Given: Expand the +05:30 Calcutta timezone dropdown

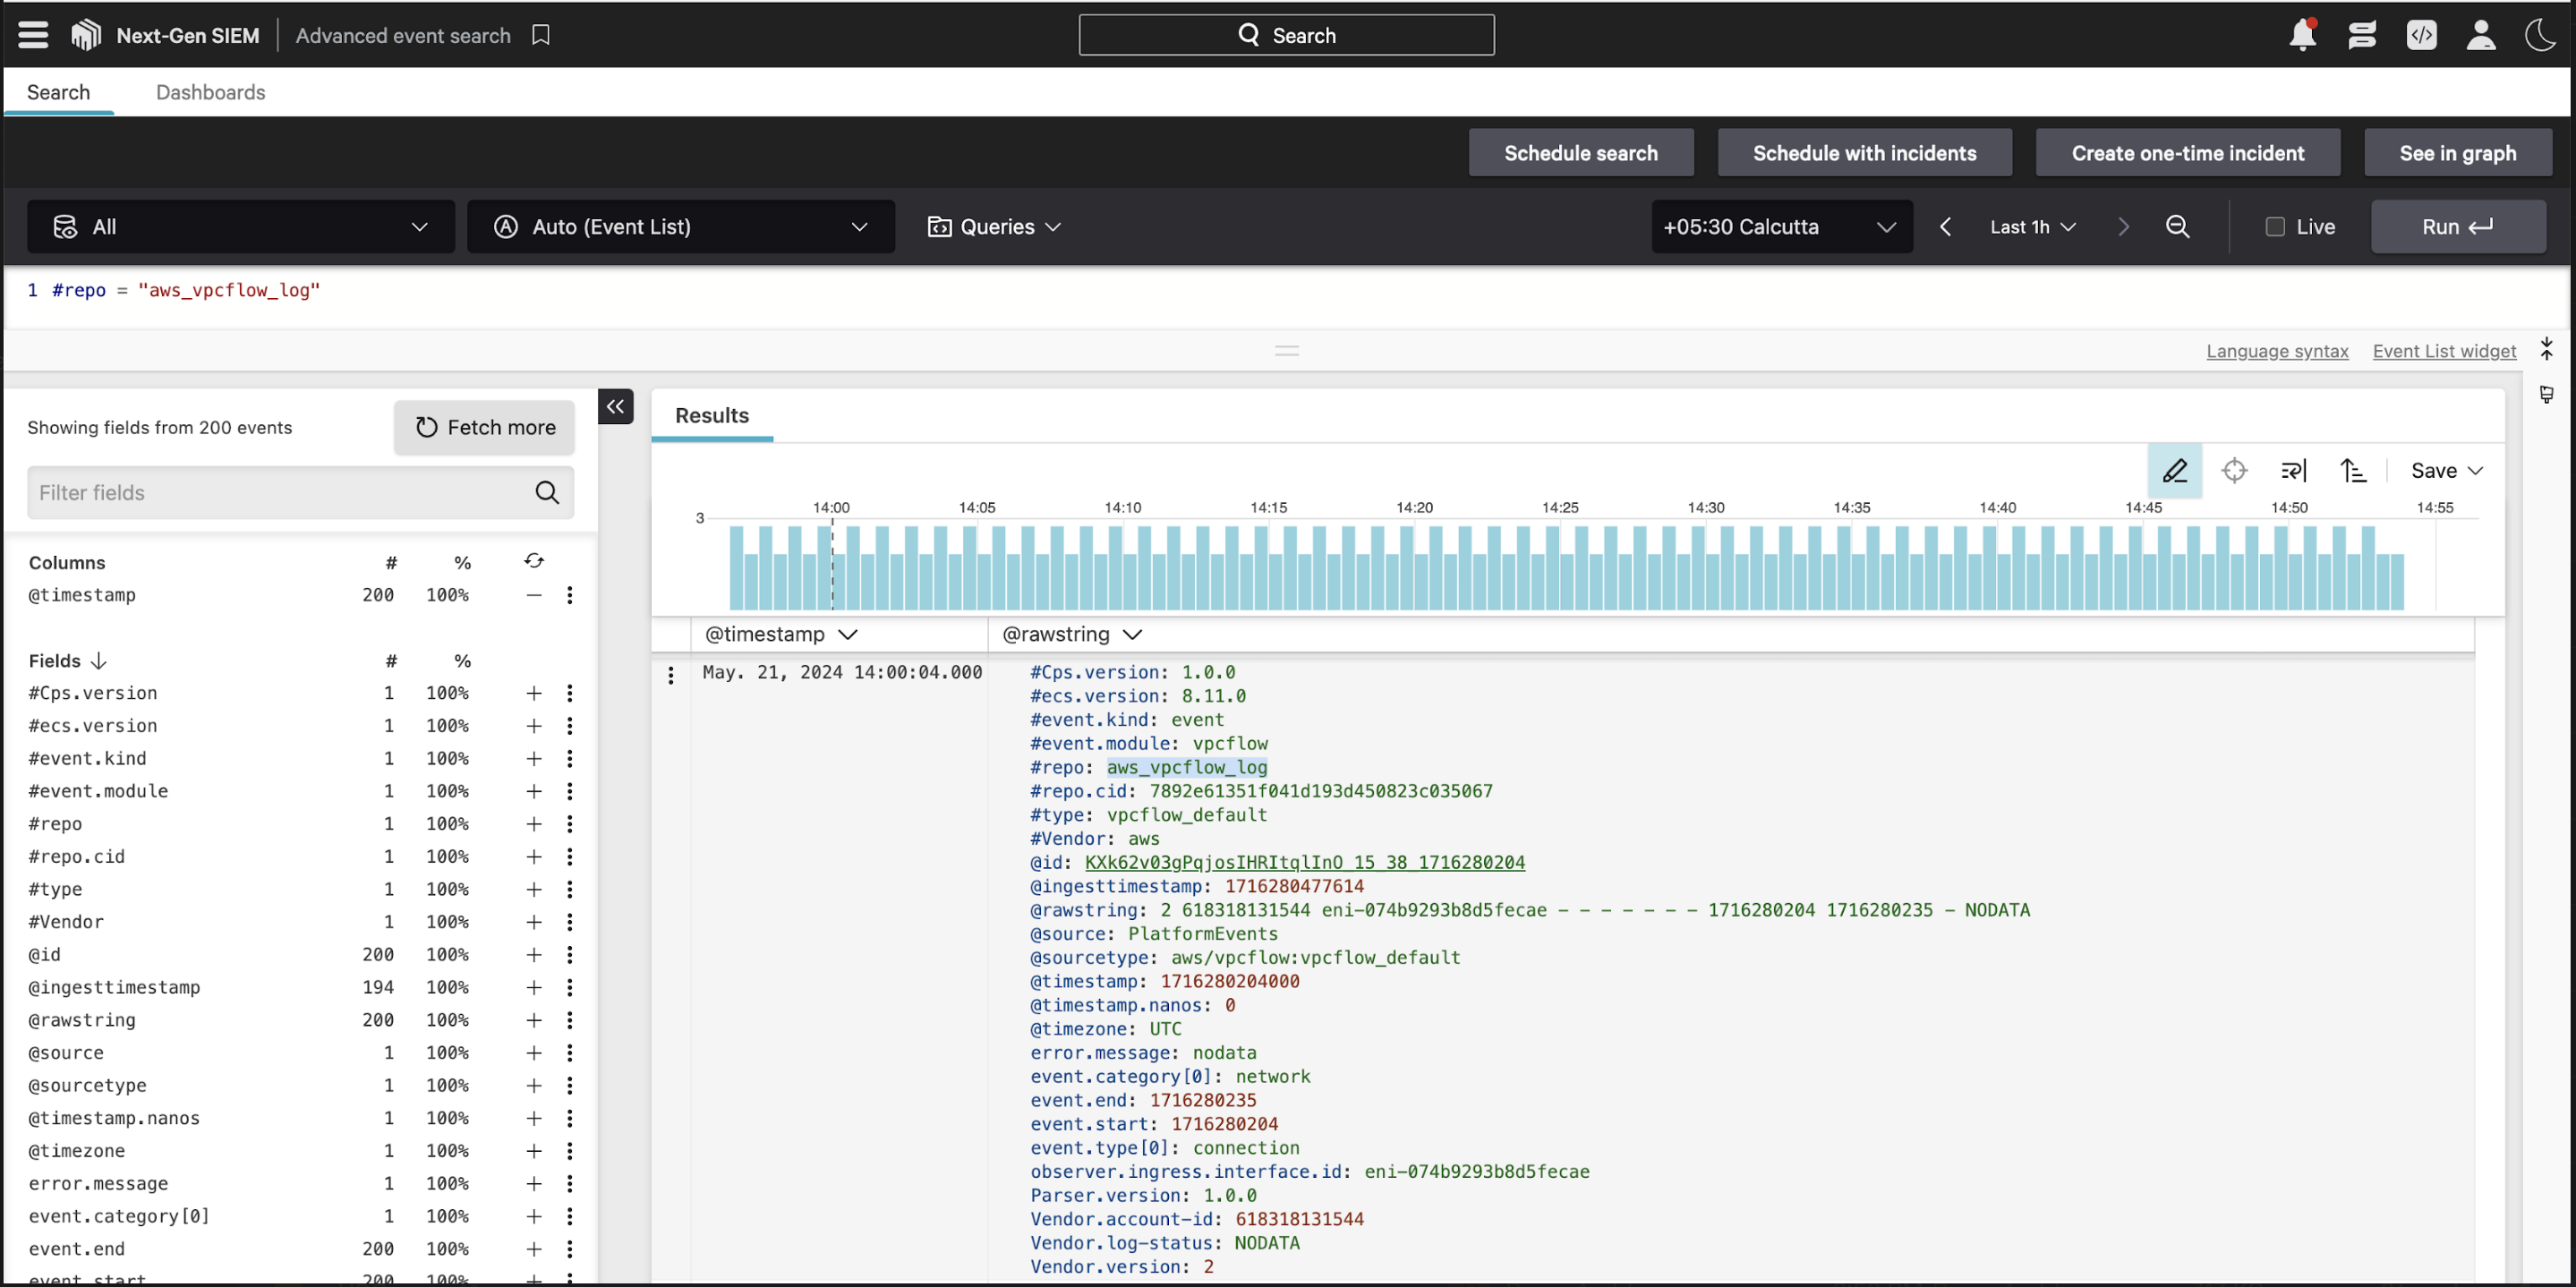Looking at the screenshot, I should [1780, 227].
